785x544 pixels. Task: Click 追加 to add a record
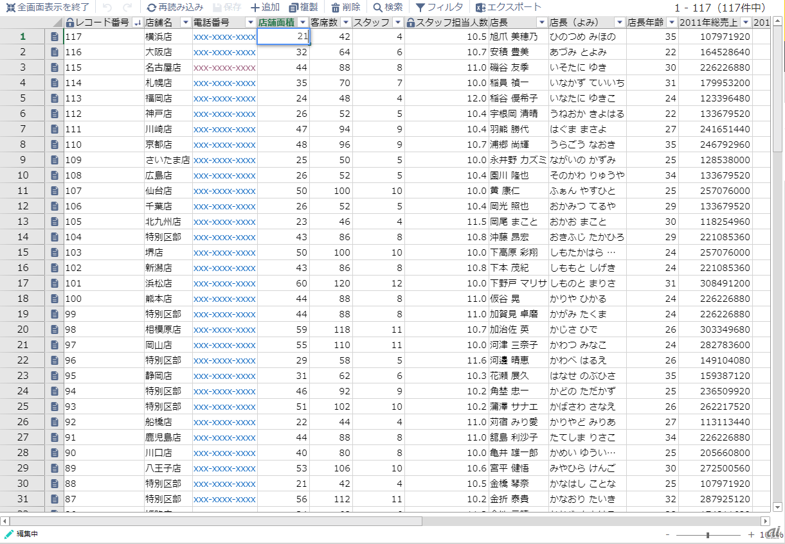coord(265,8)
